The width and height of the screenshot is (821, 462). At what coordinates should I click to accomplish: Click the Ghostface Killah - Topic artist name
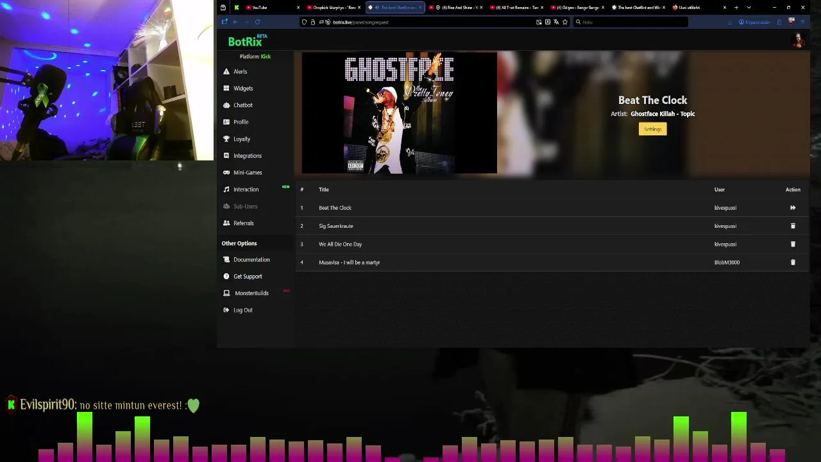pos(663,114)
